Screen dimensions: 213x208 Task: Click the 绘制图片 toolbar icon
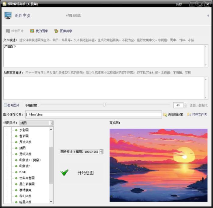tap(8, 31)
